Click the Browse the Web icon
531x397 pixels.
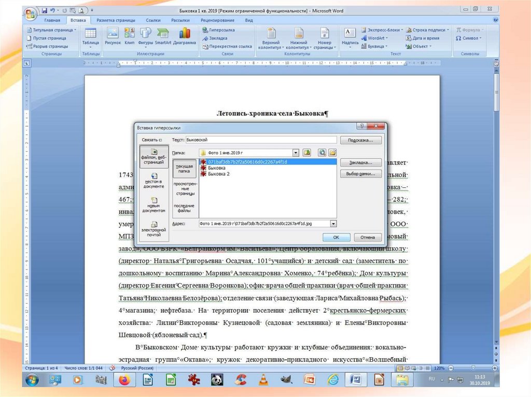(x=322, y=153)
